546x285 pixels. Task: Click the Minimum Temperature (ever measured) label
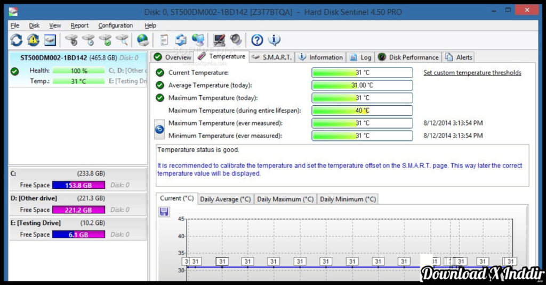(x=225, y=136)
